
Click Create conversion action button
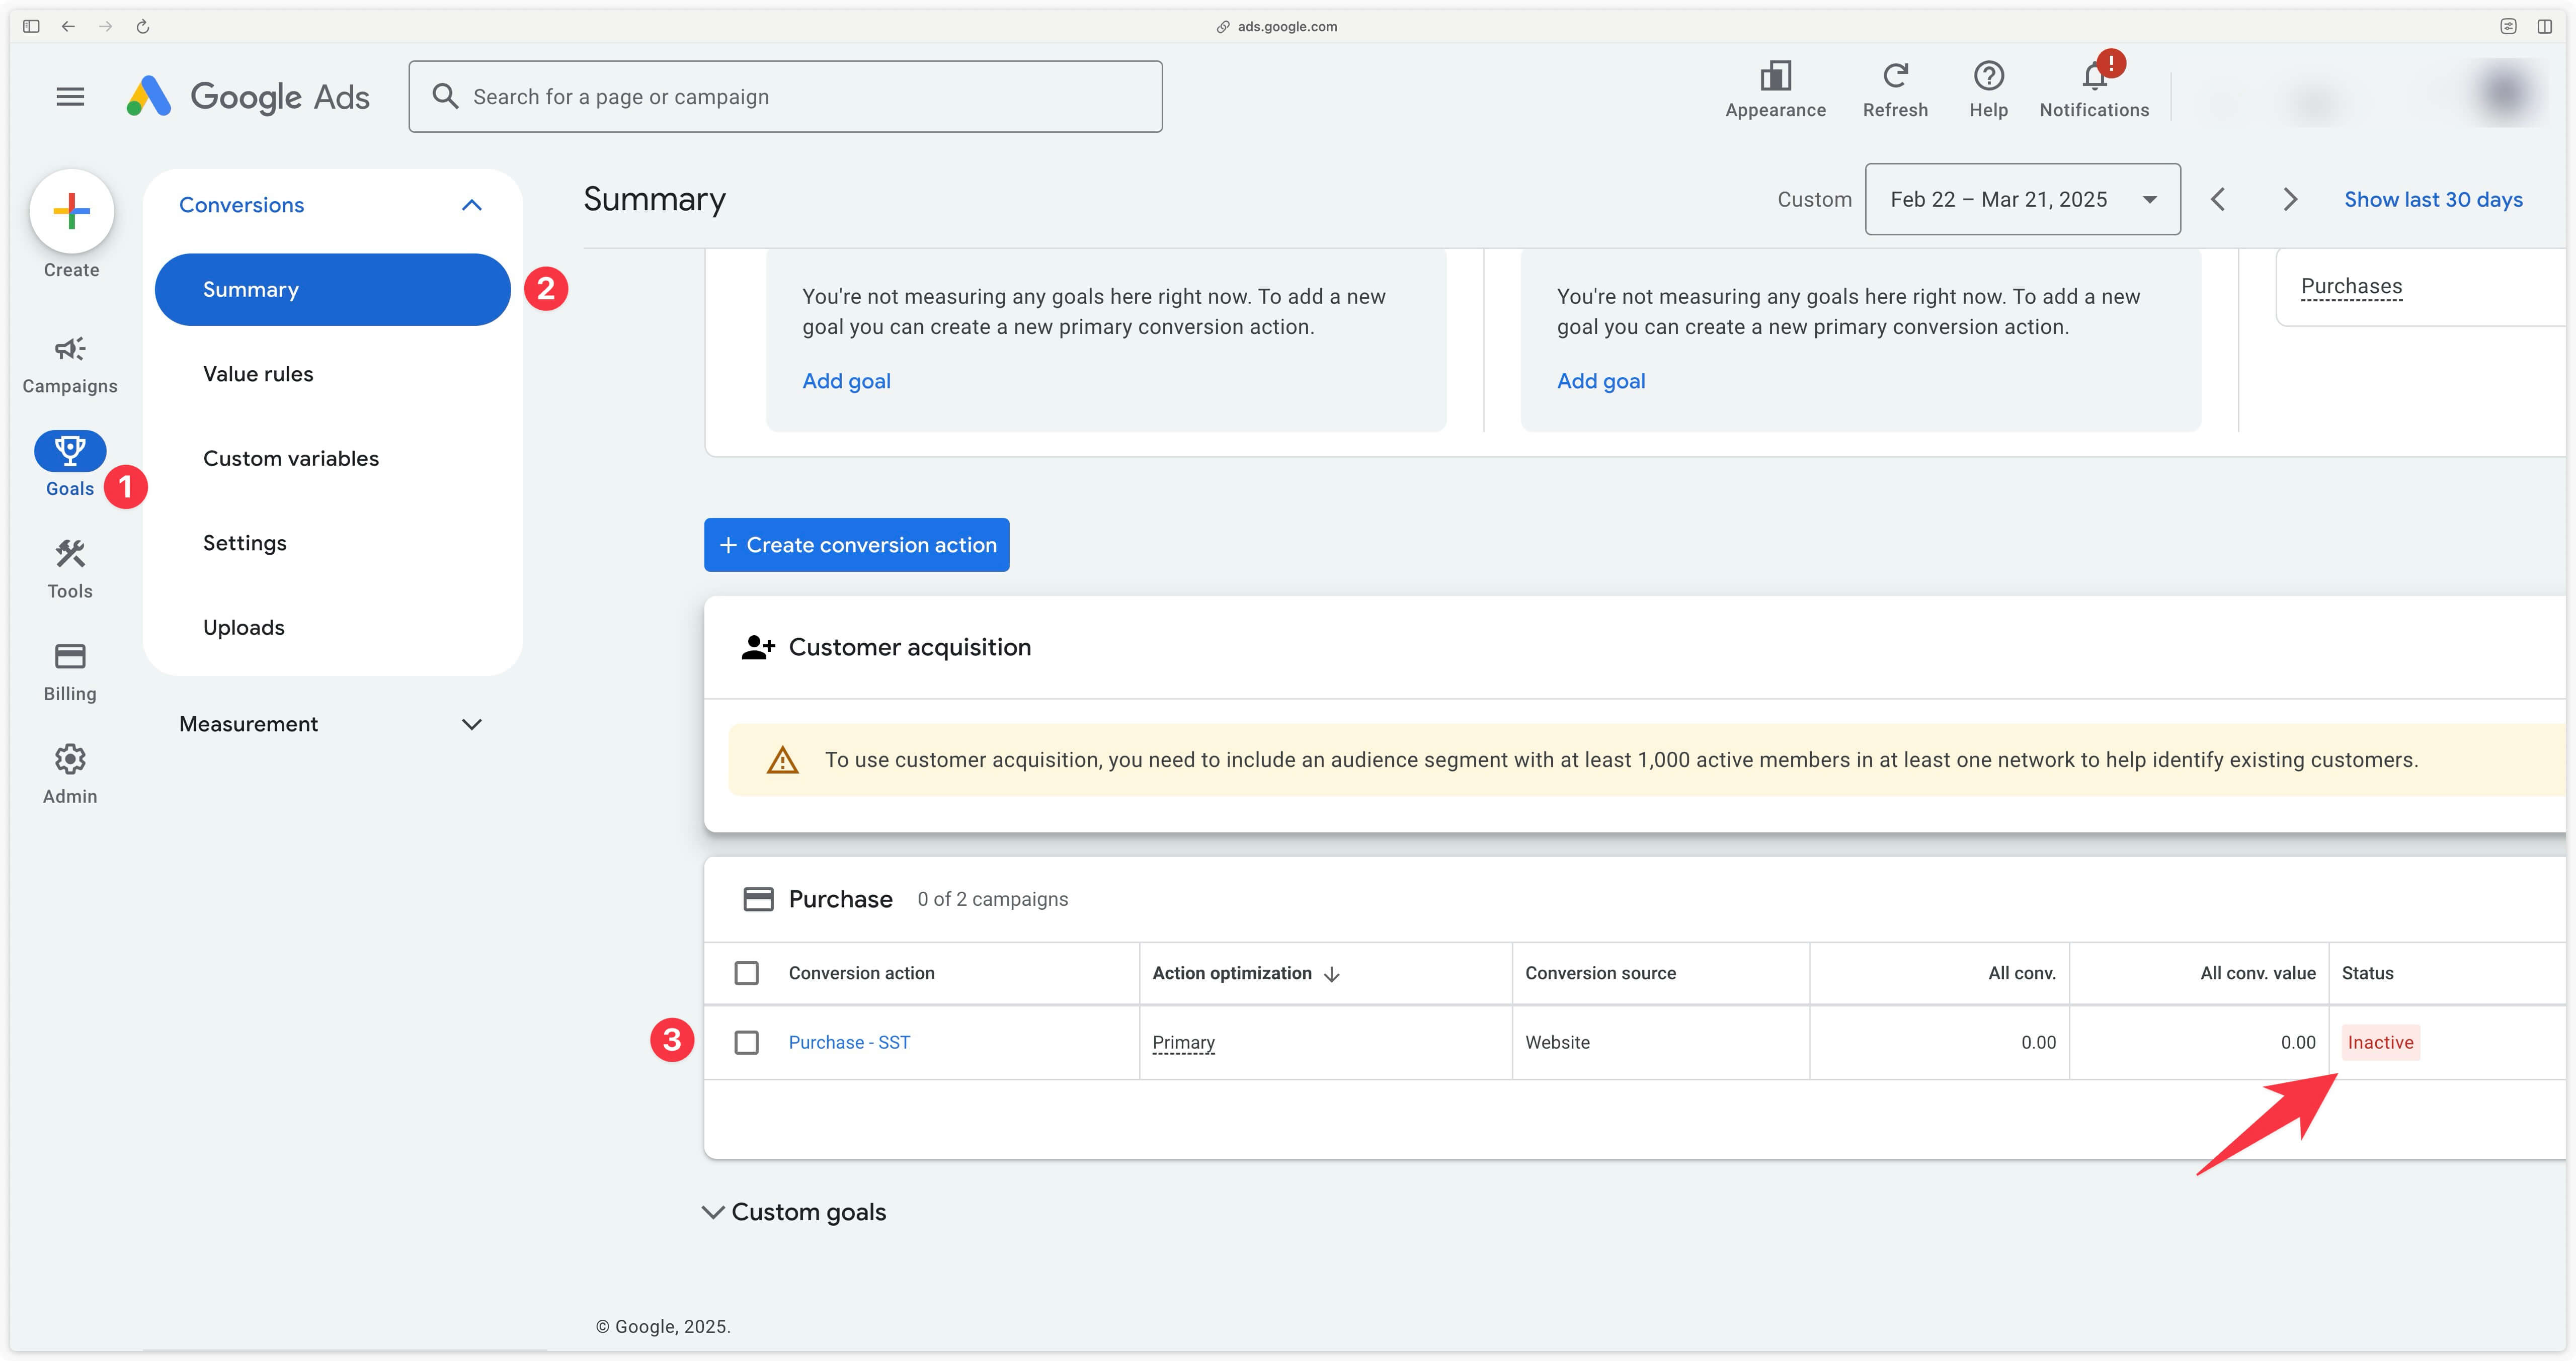click(x=857, y=545)
